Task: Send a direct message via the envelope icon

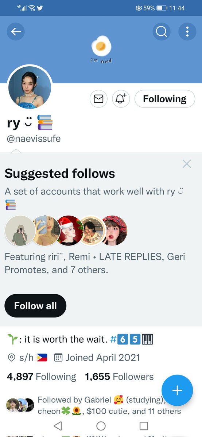Action: (x=98, y=99)
